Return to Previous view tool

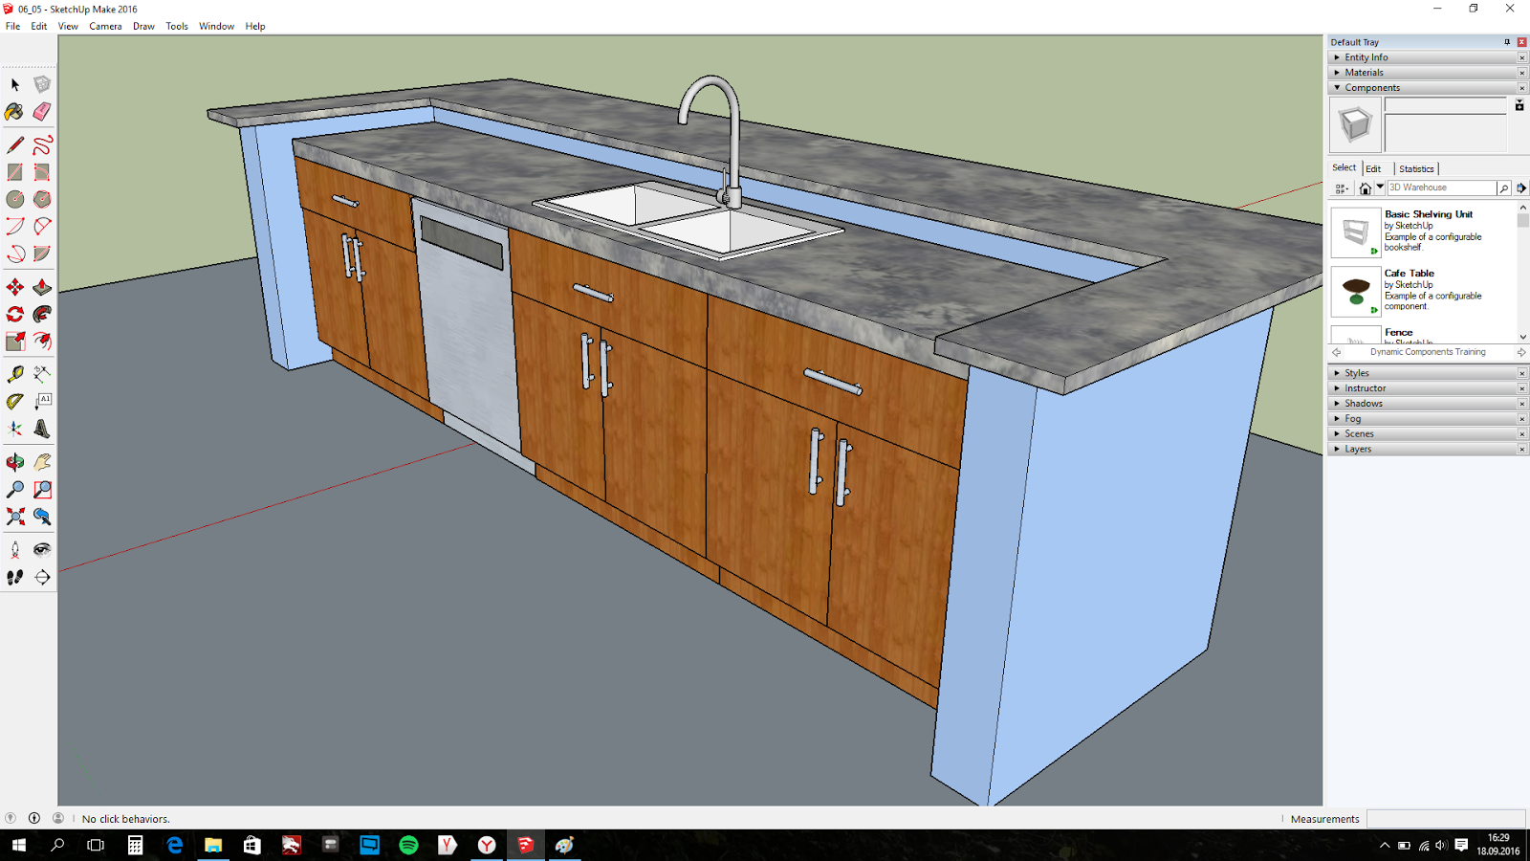tap(42, 517)
